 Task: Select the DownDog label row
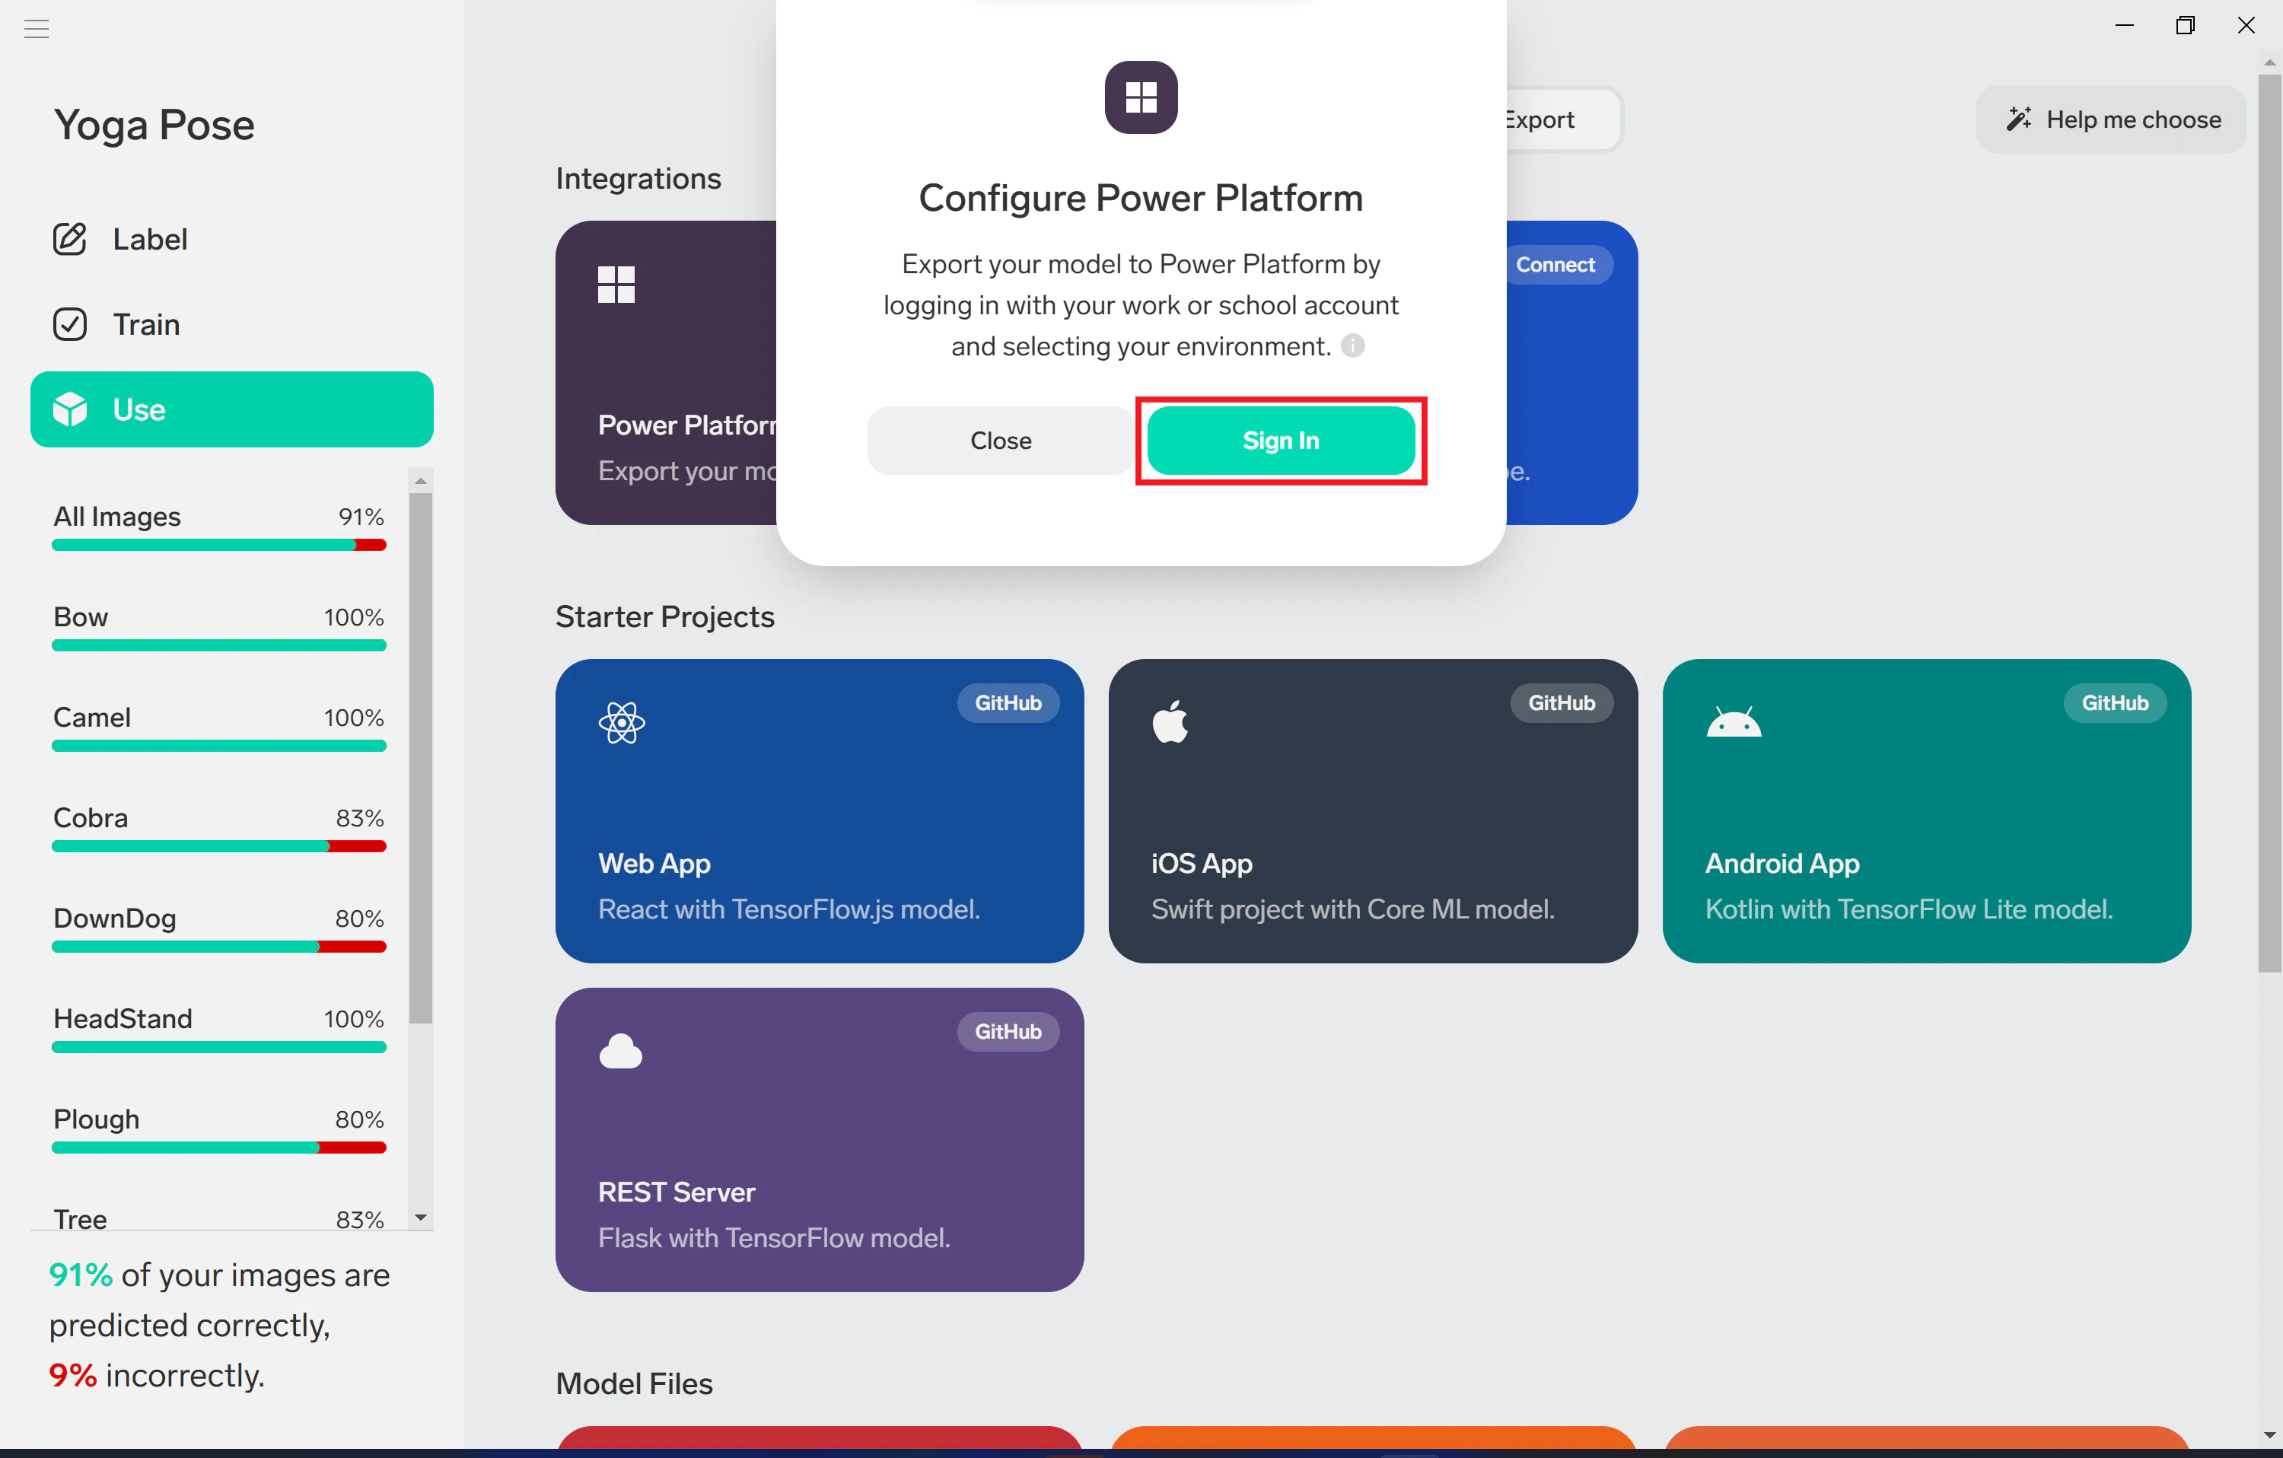(x=219, y=928)
